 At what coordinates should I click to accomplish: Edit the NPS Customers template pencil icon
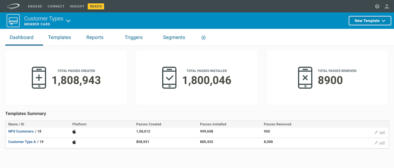coord(376,132)
